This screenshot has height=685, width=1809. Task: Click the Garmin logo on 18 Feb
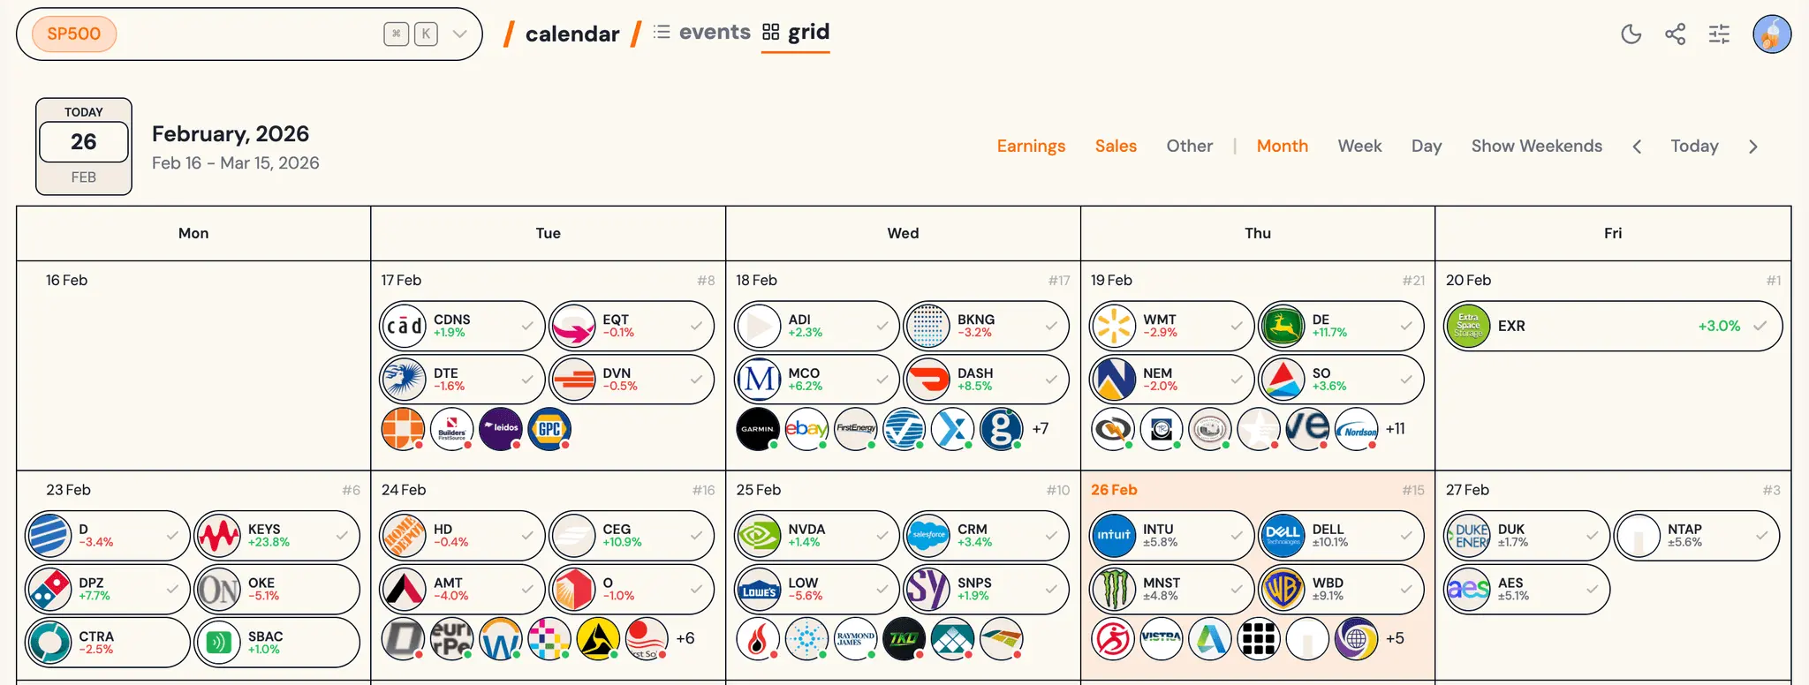click(x=758, y=429)
